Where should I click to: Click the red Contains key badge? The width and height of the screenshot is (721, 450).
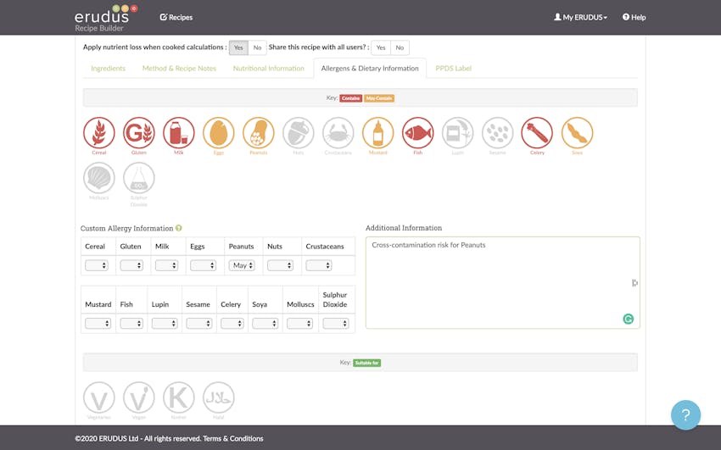coord(351,98)
